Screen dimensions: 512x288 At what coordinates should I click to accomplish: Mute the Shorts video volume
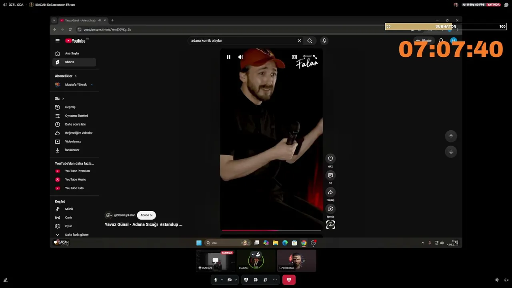(240, 57)
